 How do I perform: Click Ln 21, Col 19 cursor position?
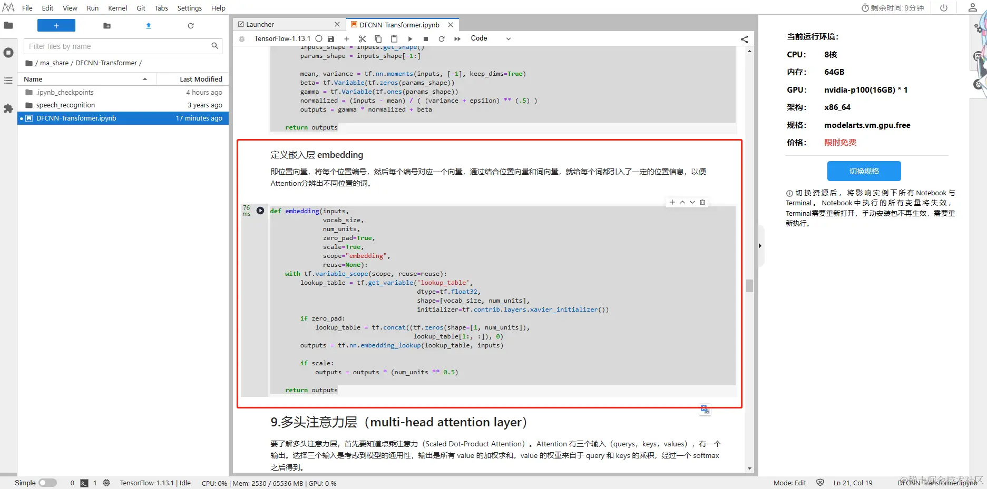pos(853,483)
